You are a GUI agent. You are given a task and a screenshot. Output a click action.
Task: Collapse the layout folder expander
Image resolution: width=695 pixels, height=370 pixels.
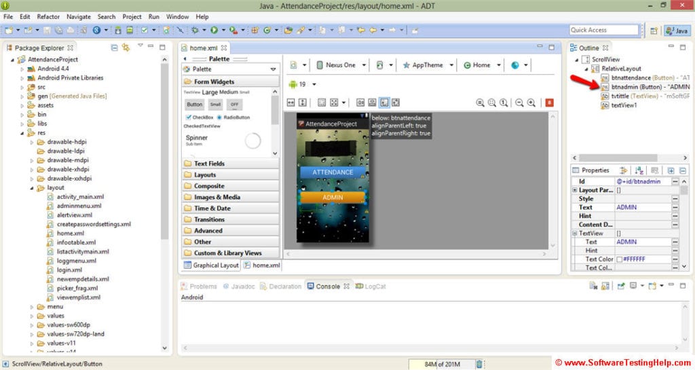tap(32, 188)
